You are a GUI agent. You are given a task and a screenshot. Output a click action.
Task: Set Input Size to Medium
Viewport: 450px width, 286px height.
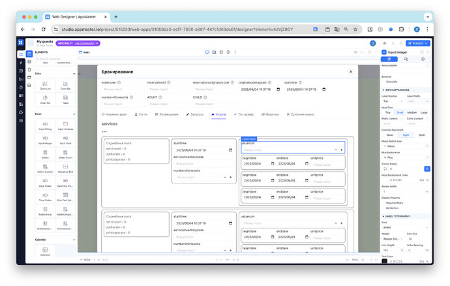click(412, 112)
